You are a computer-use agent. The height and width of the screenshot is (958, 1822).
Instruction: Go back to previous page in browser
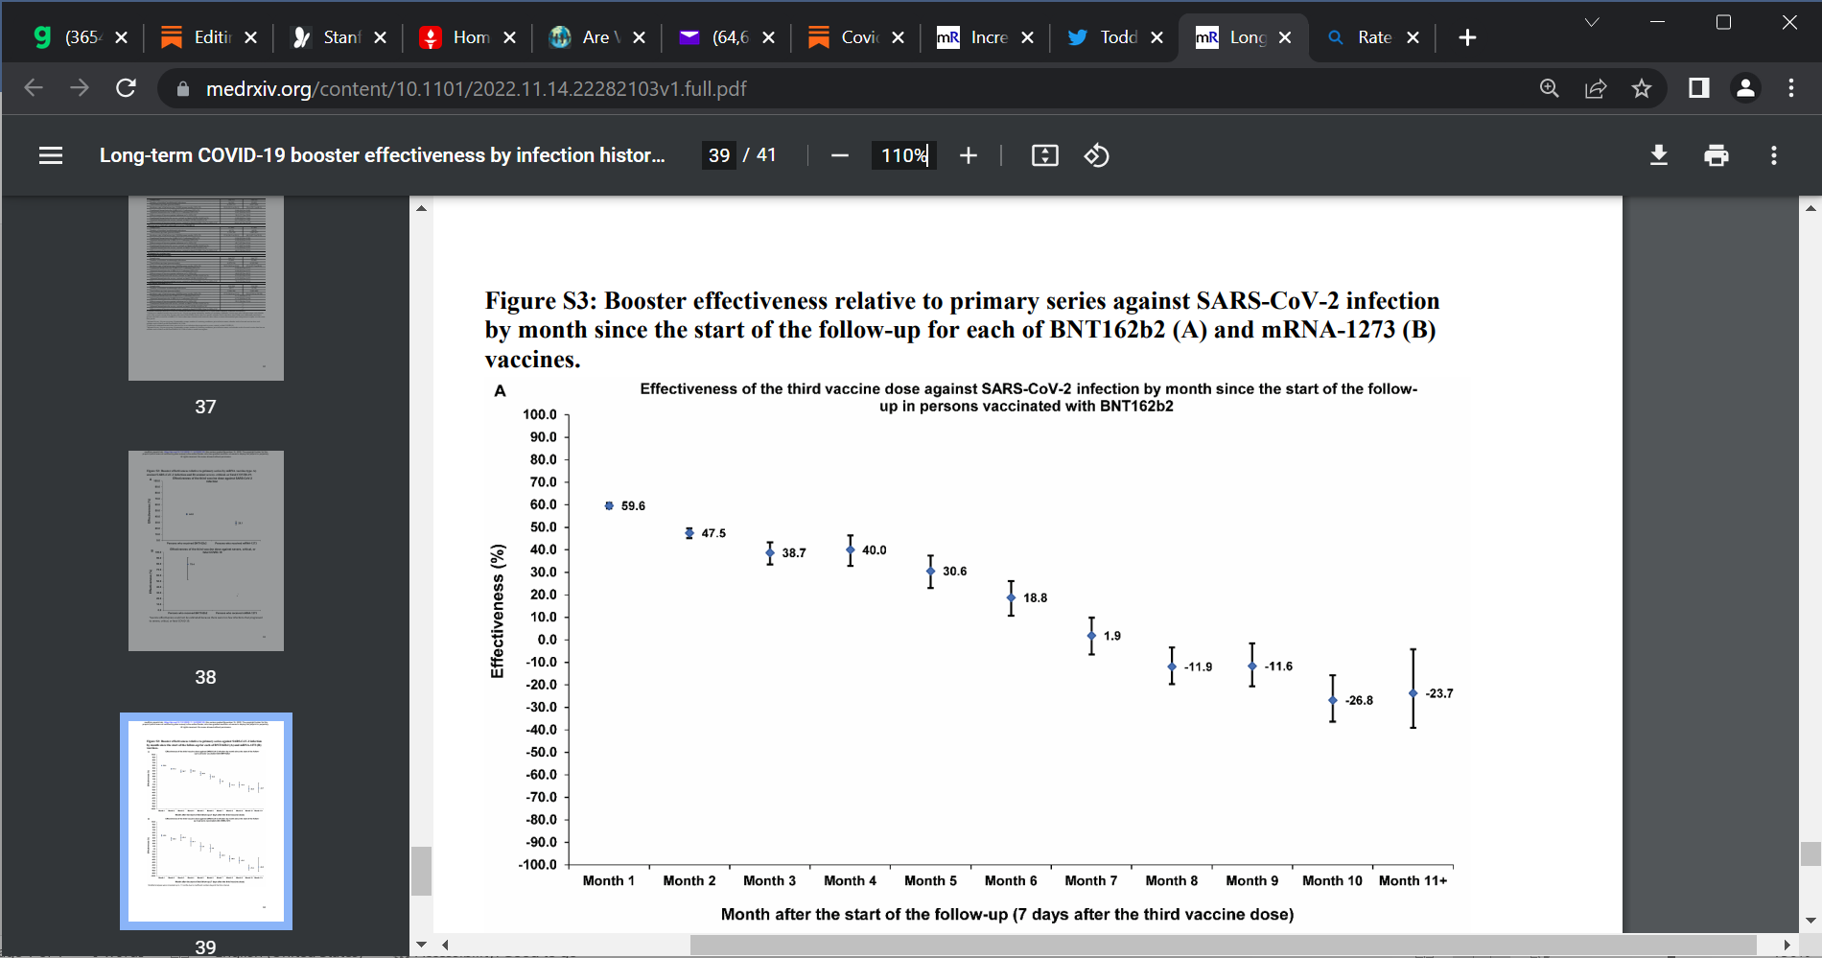[x=34, y=88]
